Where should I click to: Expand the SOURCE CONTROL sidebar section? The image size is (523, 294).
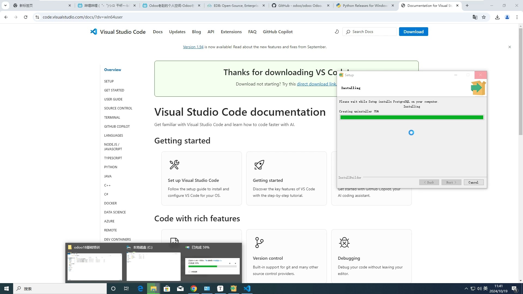118,108
